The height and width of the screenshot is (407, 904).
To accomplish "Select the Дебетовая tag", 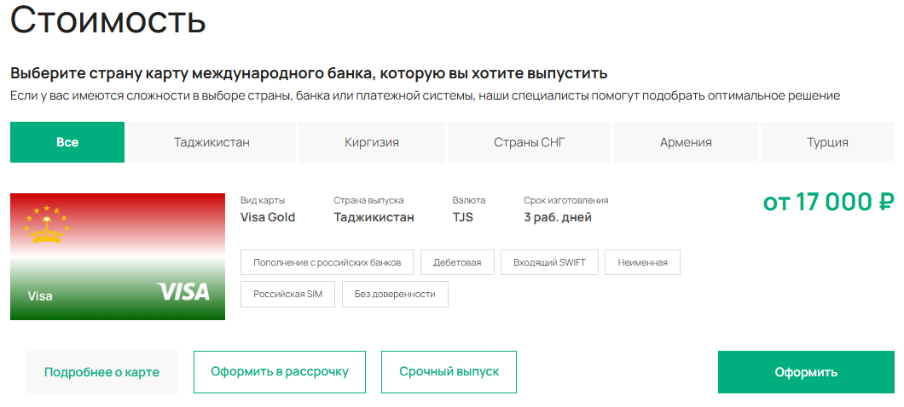I will click(457, 262).
